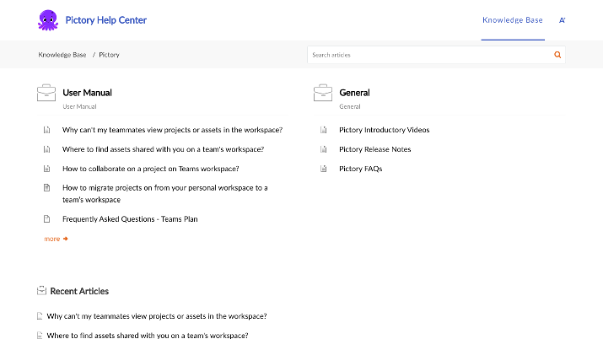The width and height of the screenshot is (603, 339).
Task: Open recent article on finding shared assets
Action: pyautogui.click(x=148, y=335)
